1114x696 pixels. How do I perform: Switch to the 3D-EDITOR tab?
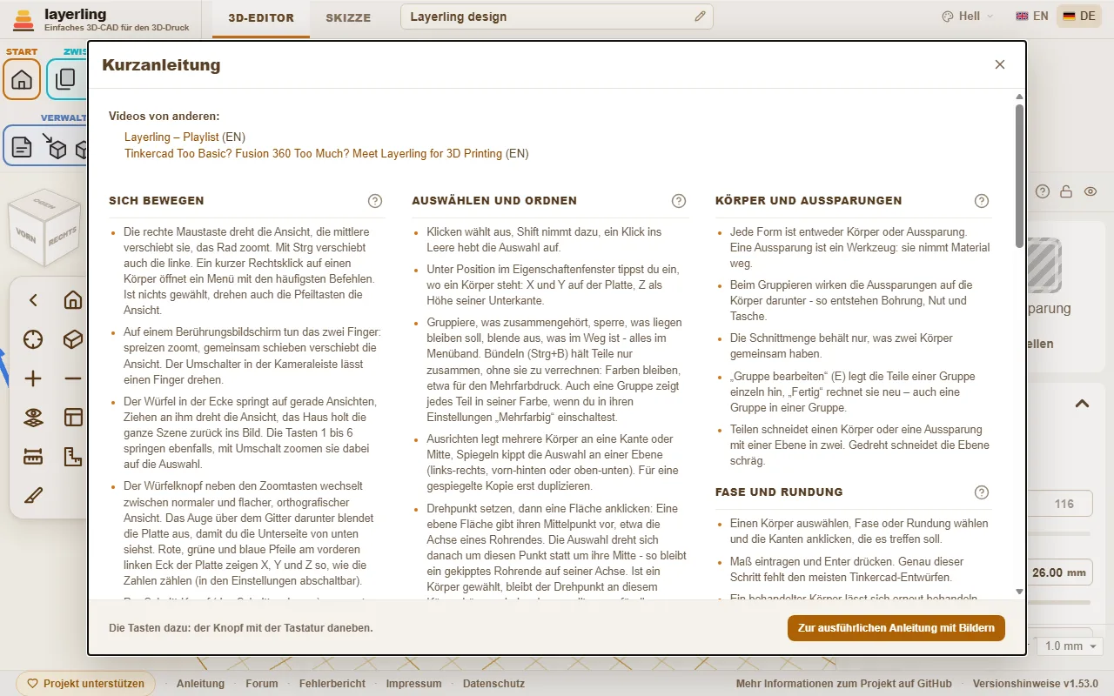coord(261,17)
